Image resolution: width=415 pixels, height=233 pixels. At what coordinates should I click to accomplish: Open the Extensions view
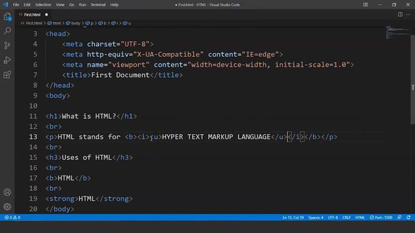(x=7, y=74)
